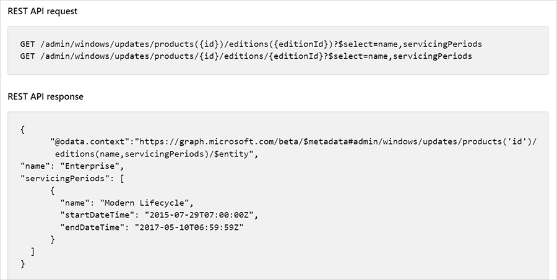Click the 'REST API response' heading
Screen dimensions: 557x280
click(x=45, y=97)
